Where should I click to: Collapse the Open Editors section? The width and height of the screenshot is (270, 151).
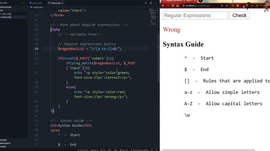tap(6, 7)
